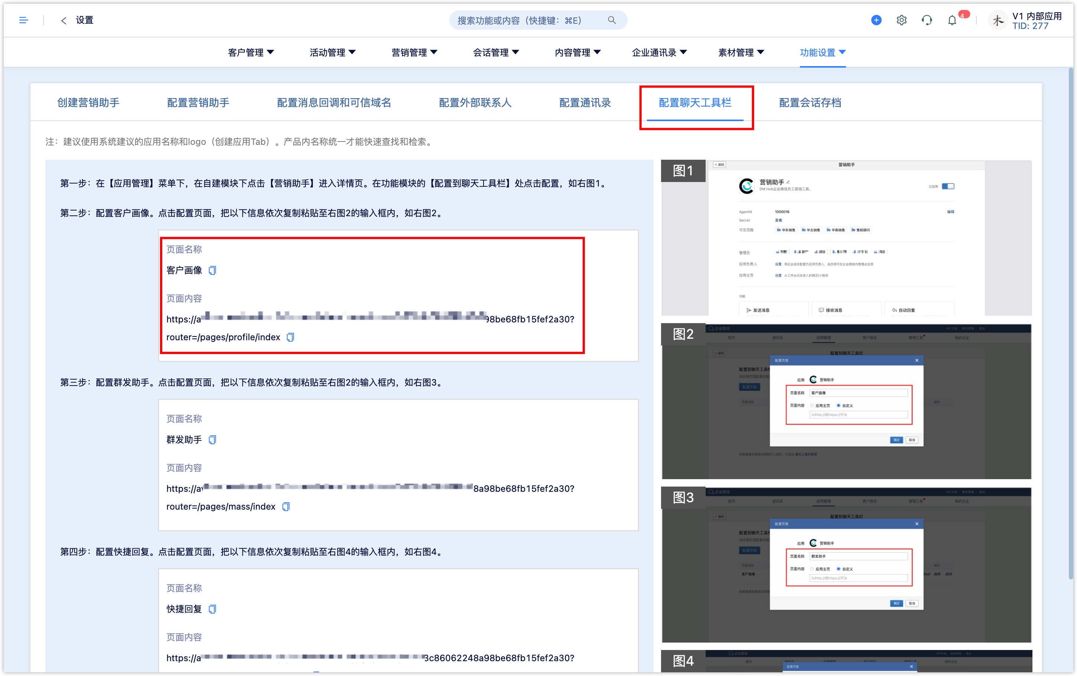Expand 企业通讯录 dropdown menu

(x=659, y=53)
